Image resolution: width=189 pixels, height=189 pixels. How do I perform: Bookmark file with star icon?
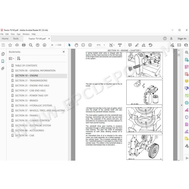10,45
